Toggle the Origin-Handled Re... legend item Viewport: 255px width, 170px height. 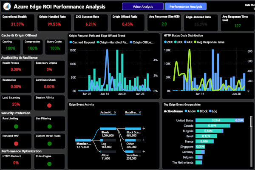click(113, 42)
